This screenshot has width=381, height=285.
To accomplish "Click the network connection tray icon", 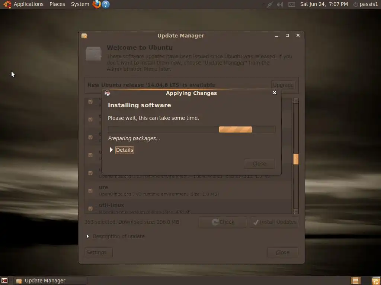I will coord(269,4).
